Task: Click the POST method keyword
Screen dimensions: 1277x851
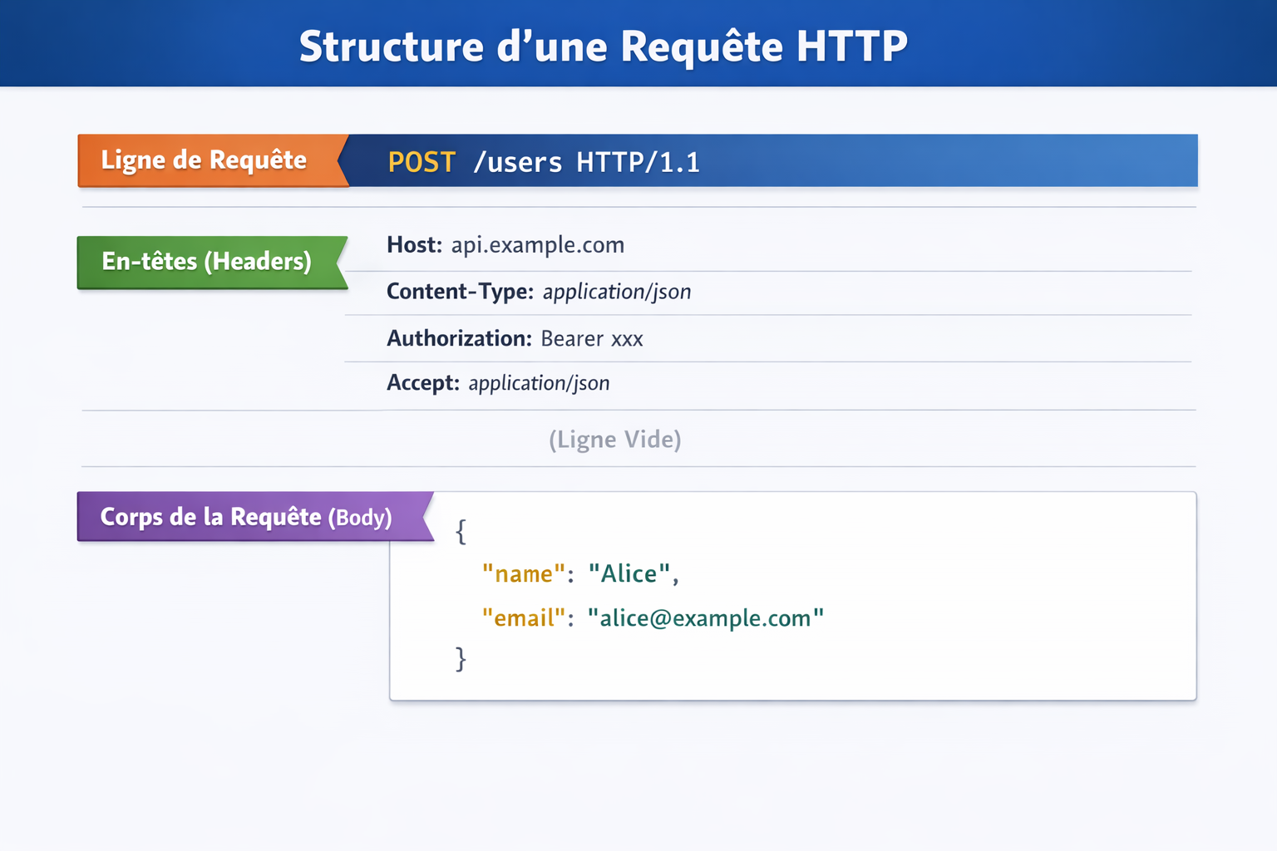Action: 421,163
